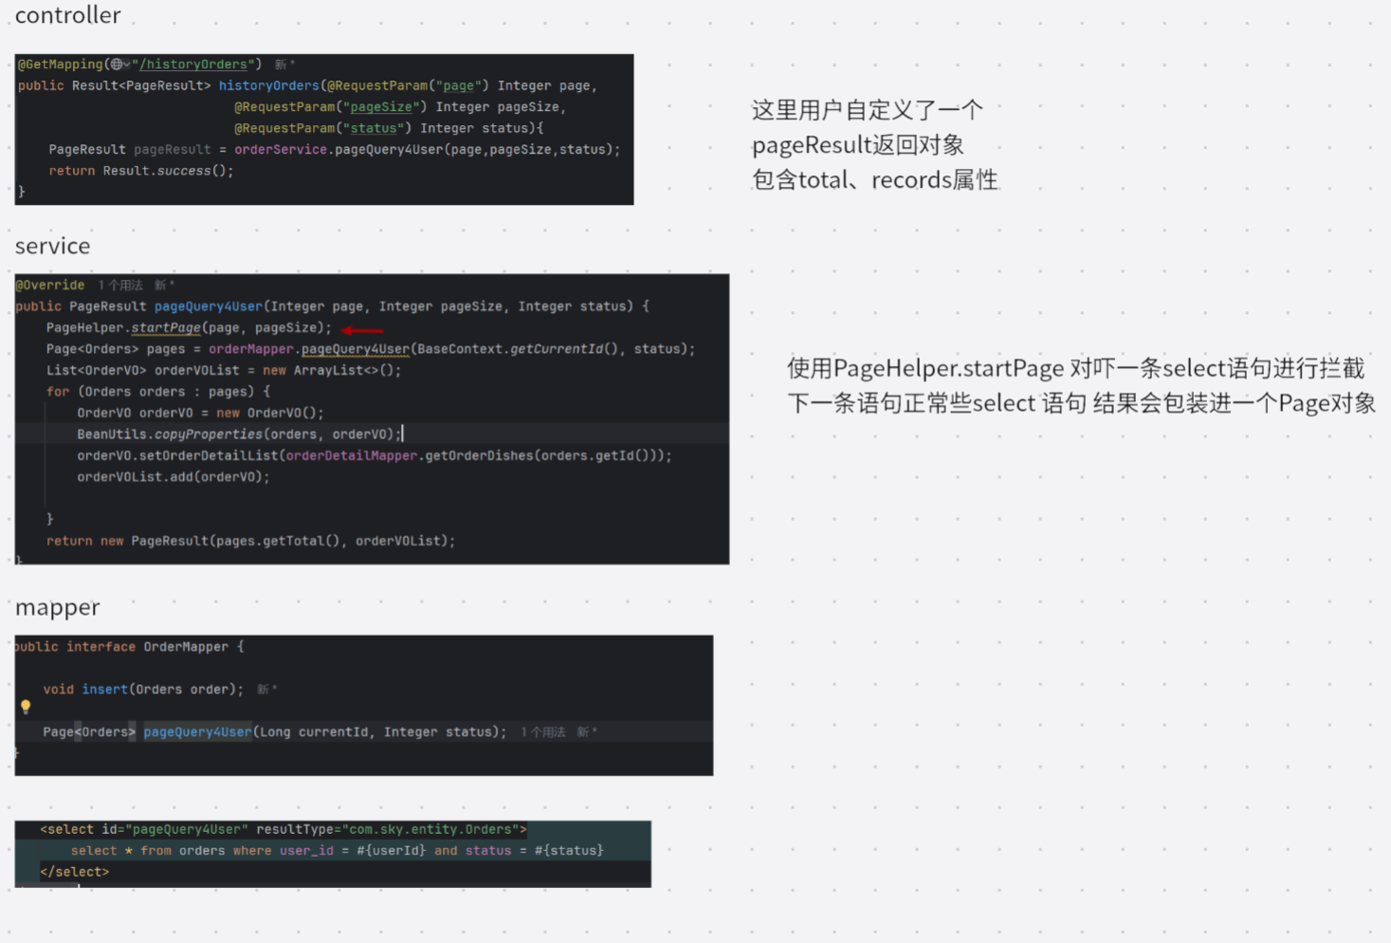The width and height of the screenshot is (1391, 943).
Task: Click highlighted "pageQuery4User" in mapper interface
Action: [x=198, y=732]
